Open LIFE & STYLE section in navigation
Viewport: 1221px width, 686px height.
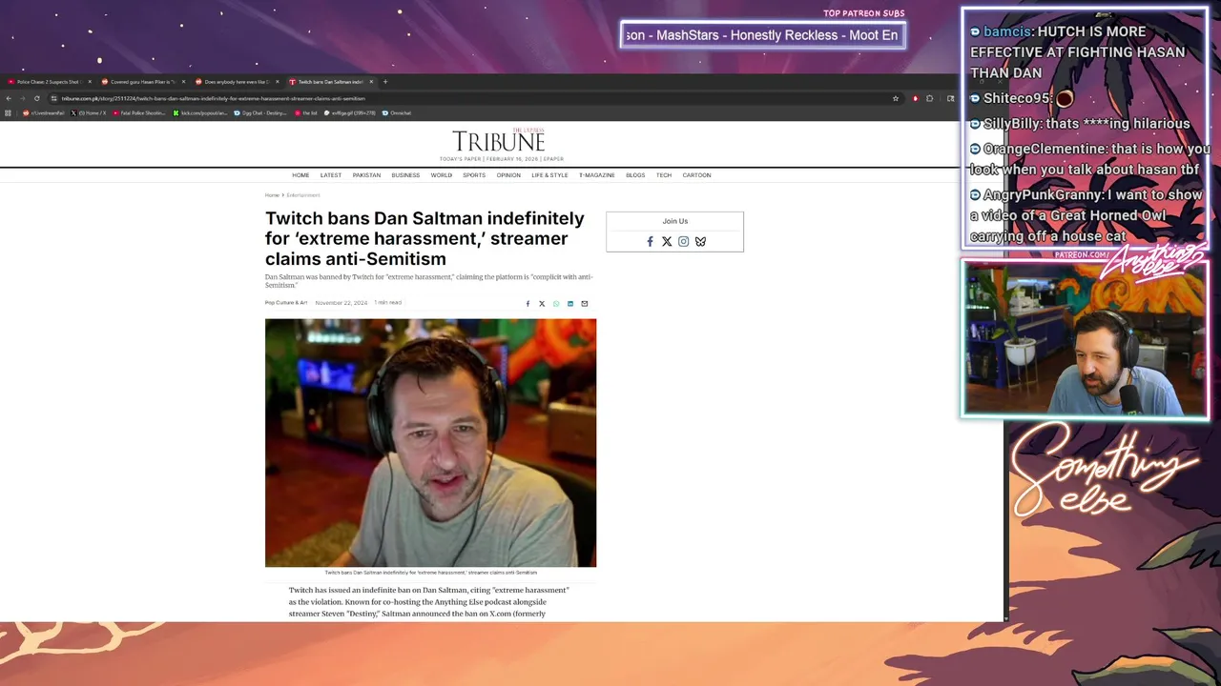(549, 175)
